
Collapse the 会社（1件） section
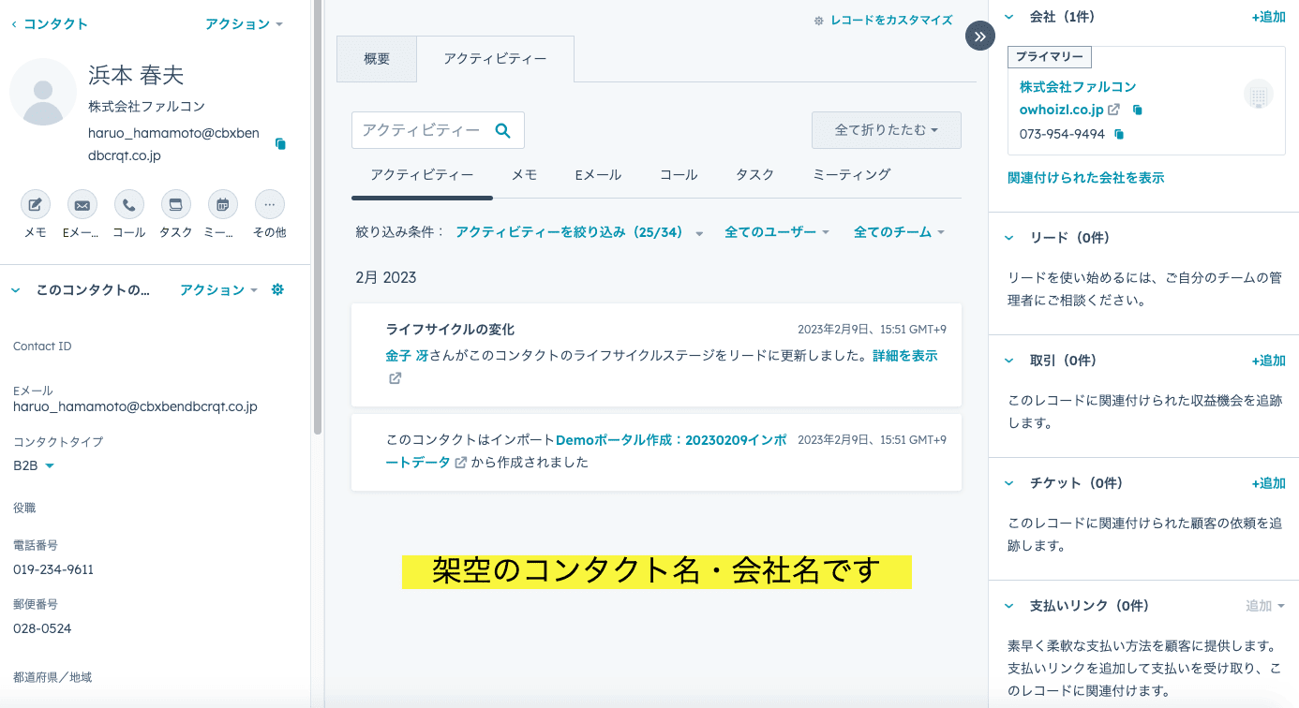[1008, 17]
